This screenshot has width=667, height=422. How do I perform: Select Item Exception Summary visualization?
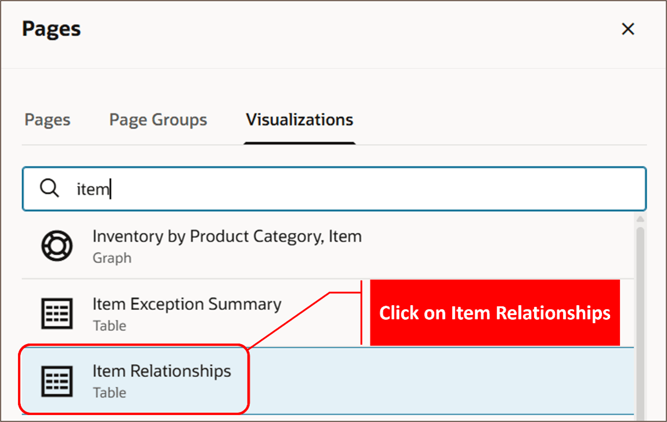187,304
